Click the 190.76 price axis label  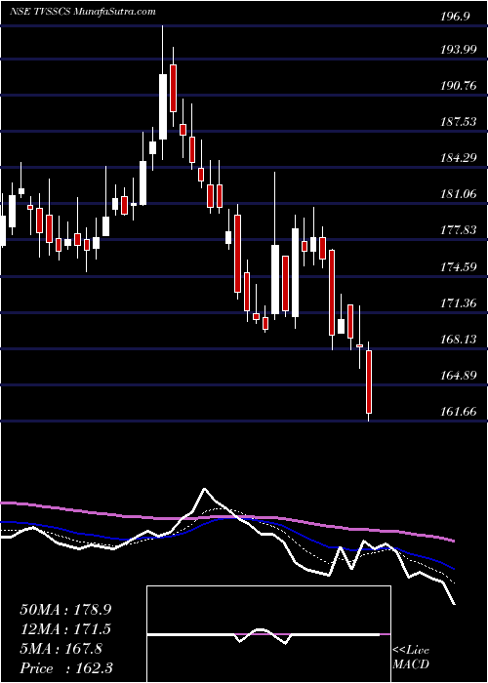tap(457, 86)
